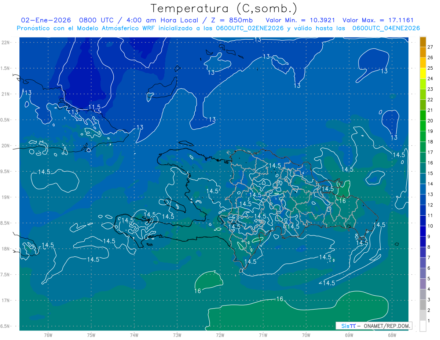
Task: Click the '21N' latitude label
Action: 5,94
